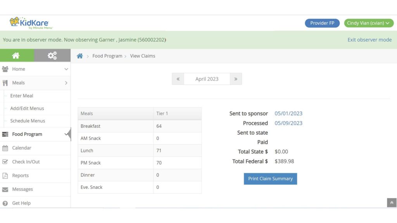The width and height of the screenshot is (397, 223).
Task: Select Enter Meal submenu item
Action: pyautogui.click(x=22, y=96)
